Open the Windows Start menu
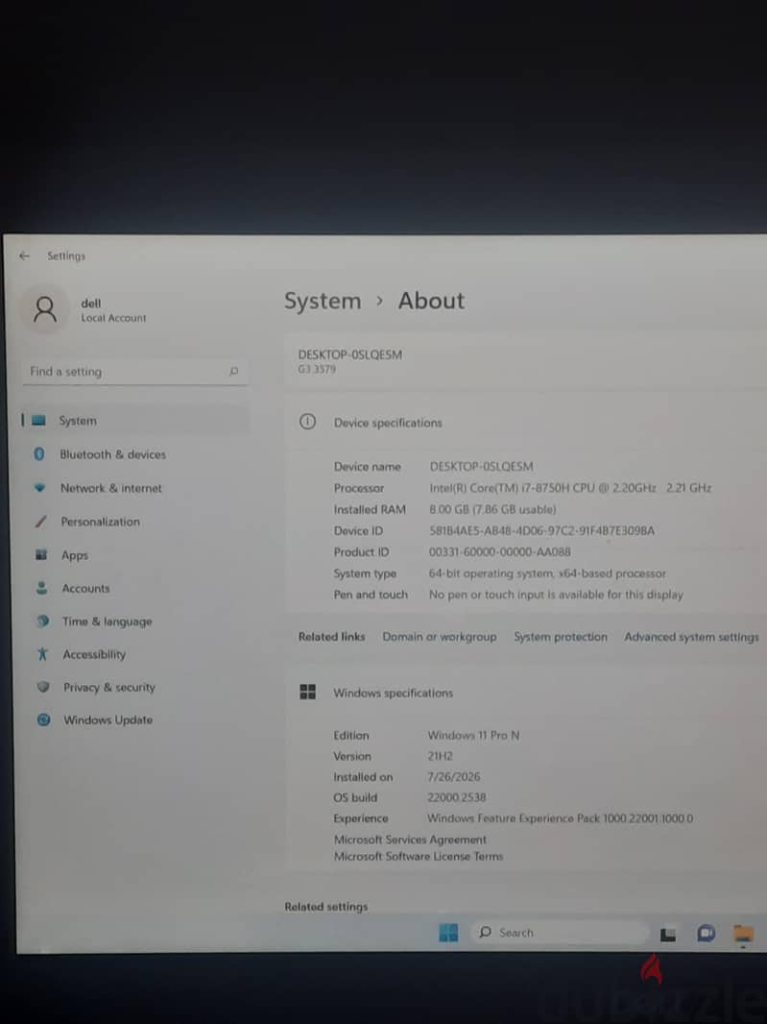The width and height of the screenshot is (767, 1024). click(448, 933)
